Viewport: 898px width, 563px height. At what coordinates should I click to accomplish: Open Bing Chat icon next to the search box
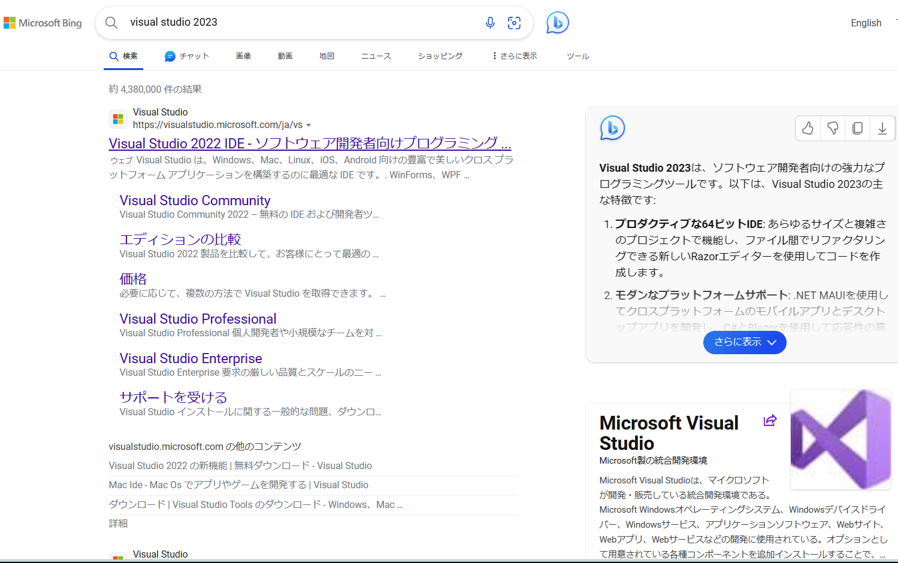(x=558, y=23)
